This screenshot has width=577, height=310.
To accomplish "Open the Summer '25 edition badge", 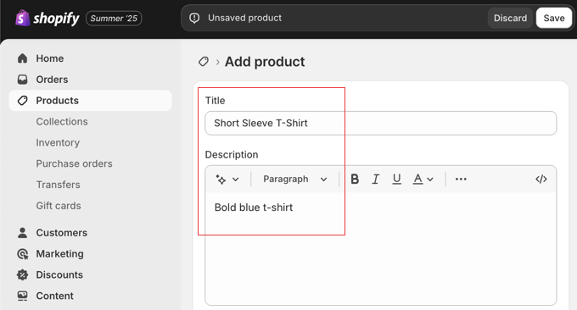I will pos(114,19).
